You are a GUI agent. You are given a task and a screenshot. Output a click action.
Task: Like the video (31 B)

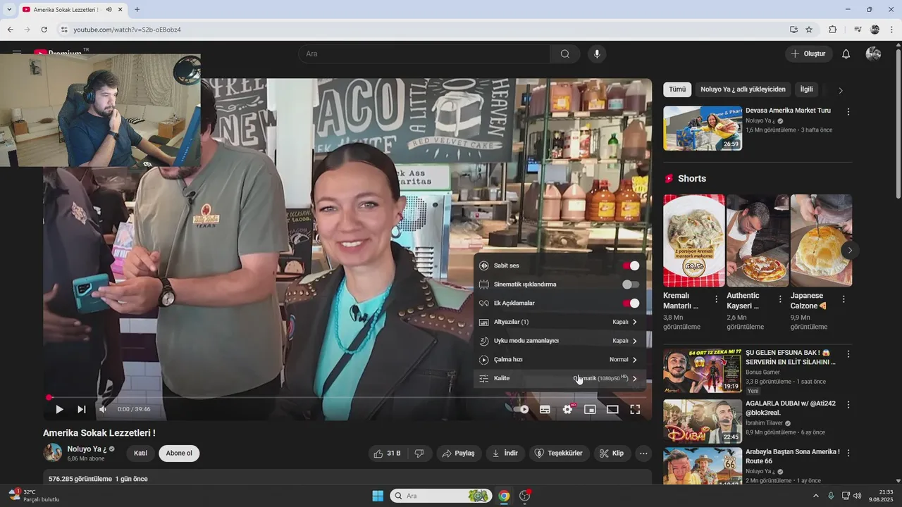[x=388, y=453]
